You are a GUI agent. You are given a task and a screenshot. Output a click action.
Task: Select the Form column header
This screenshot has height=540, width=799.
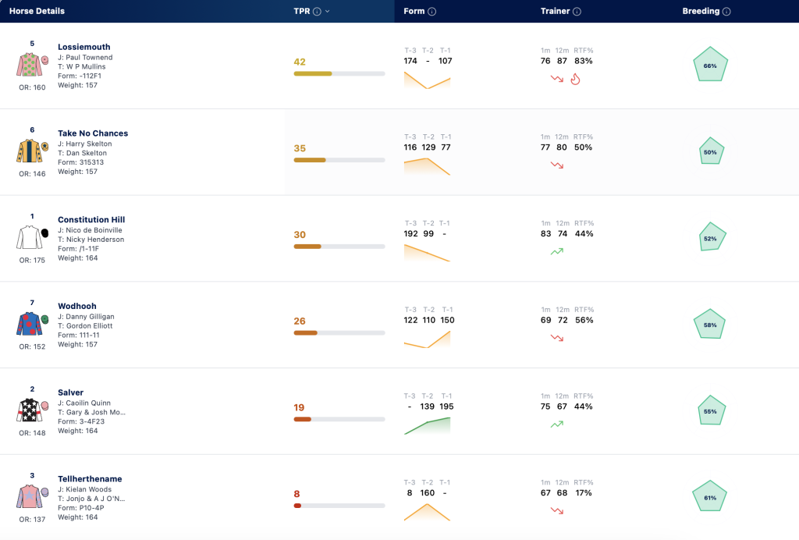click(x=414, y=11)
